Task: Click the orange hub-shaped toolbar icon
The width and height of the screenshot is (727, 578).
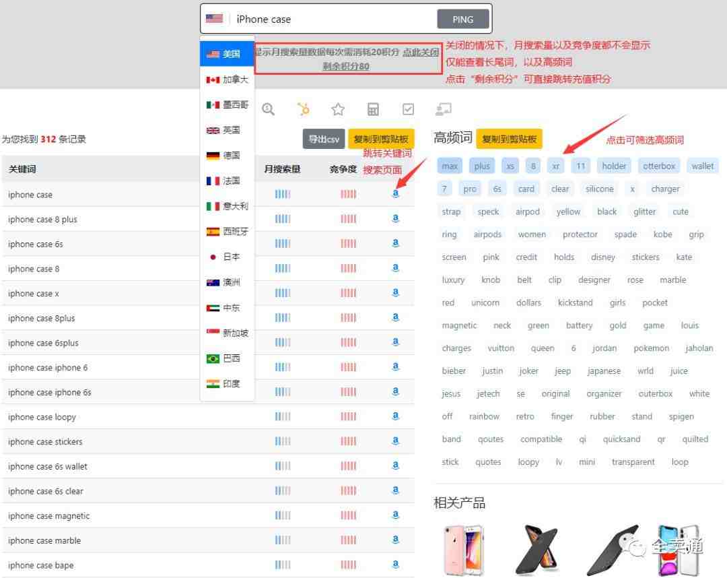Action: tap(303, 109)
